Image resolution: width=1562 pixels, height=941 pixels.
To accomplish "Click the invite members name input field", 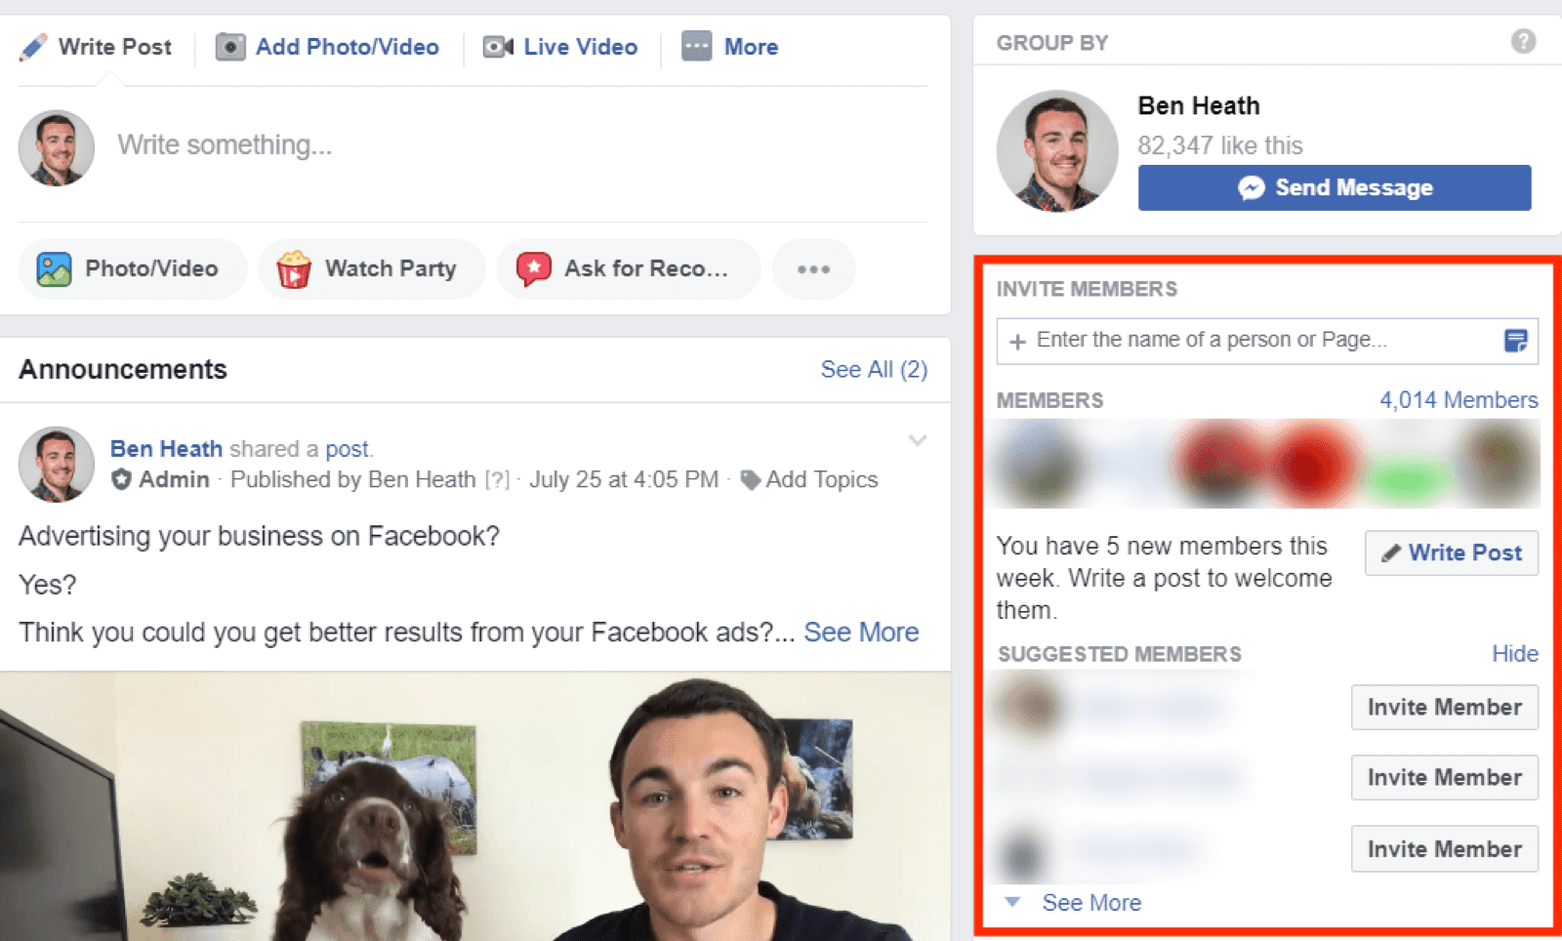I will 1267,341.
